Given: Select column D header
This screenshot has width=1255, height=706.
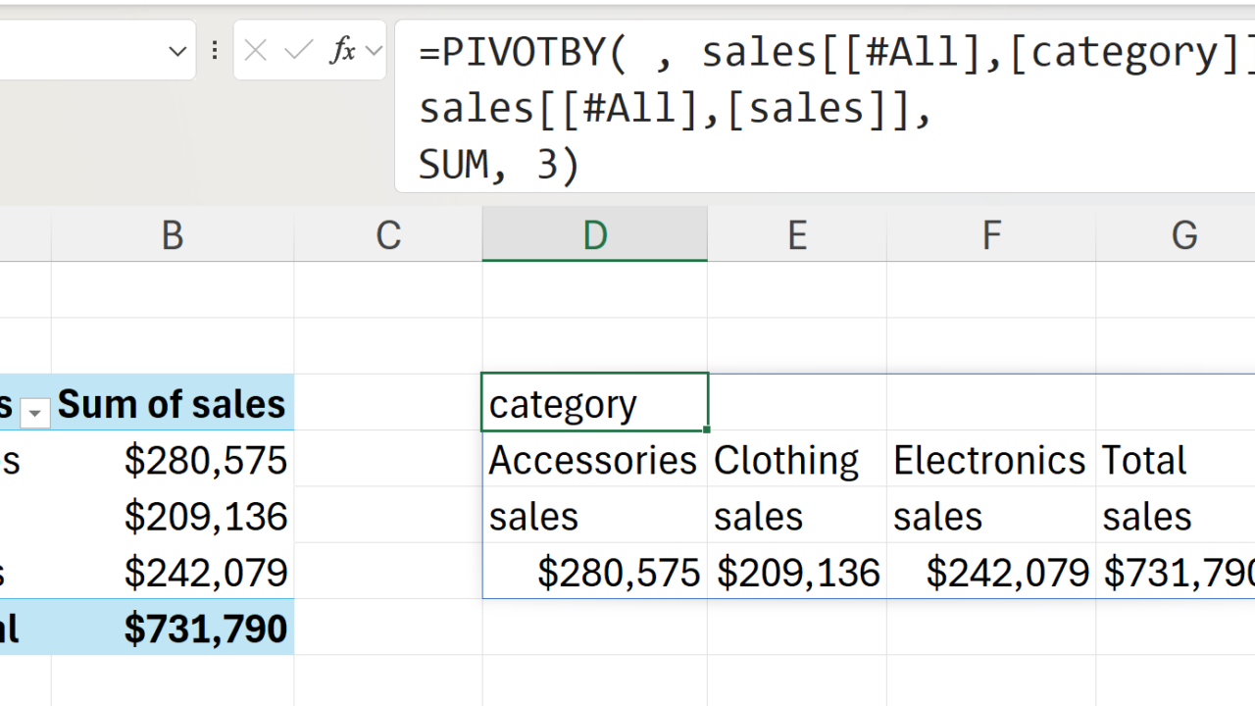Looking at the screenshot, I should pos(594,235).
